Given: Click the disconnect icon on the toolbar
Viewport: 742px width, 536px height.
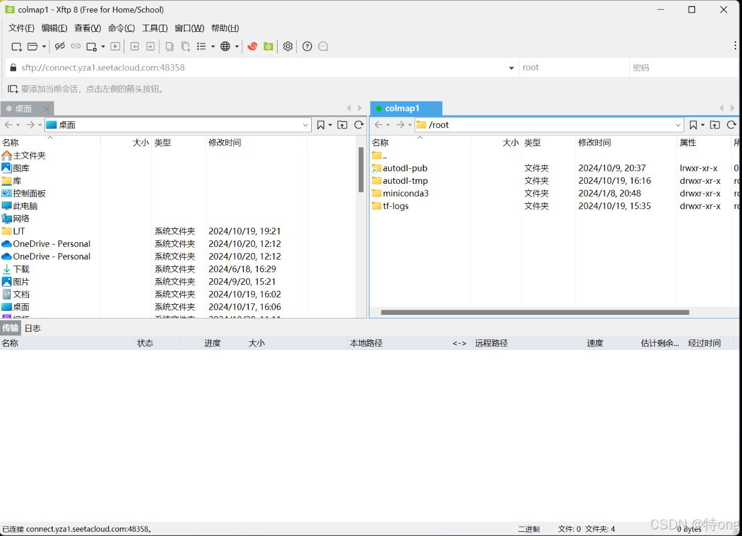Looking at the screenshot, I should [x=59, y=46].
